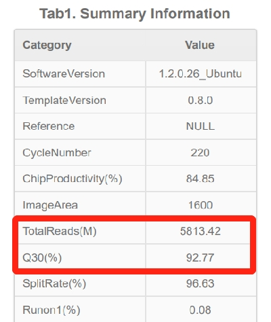
Task: Click the ChipProductivity(%) label
Action: pyautogui.click(x=72, y=179)
